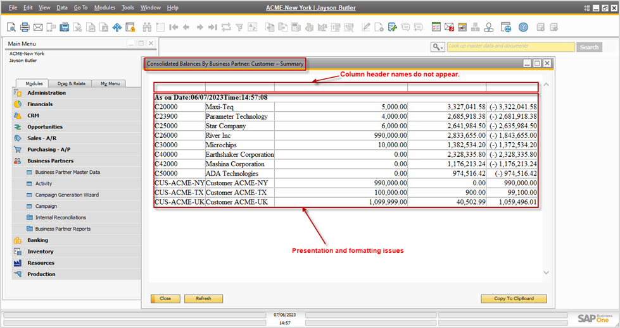The width and height of the screenshot is (620, 328).
Task: Click the Messages and Alerts envelope icon
Action: [x=449, y=27]
